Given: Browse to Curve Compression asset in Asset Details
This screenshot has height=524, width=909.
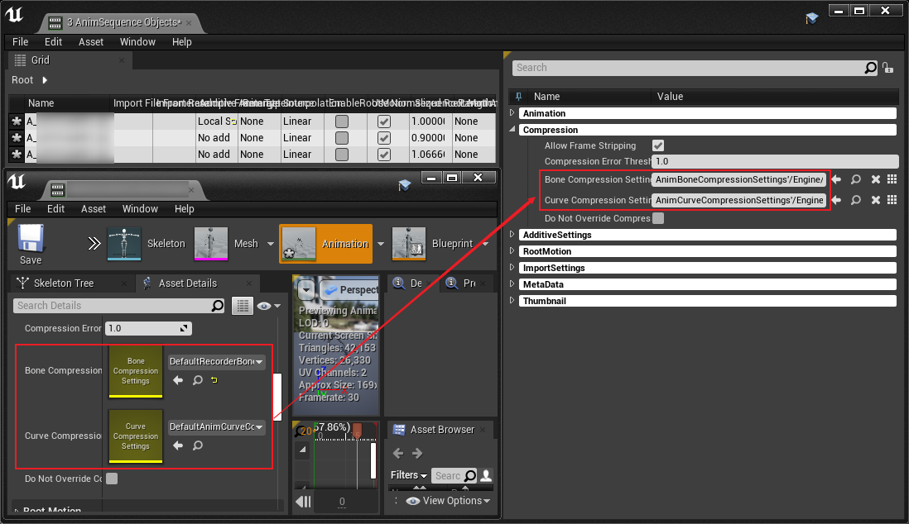Looking at the screenshot, I should (x=197, y=445).
